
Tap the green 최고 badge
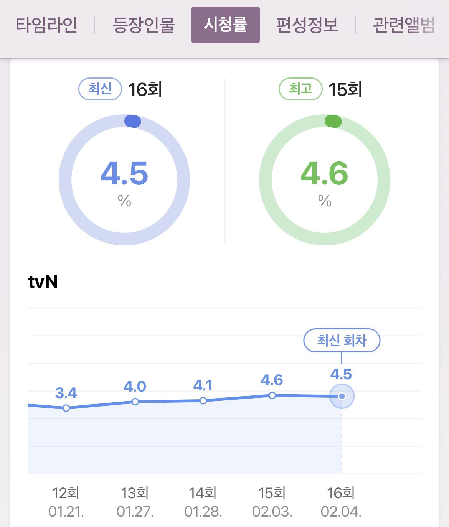300,89
